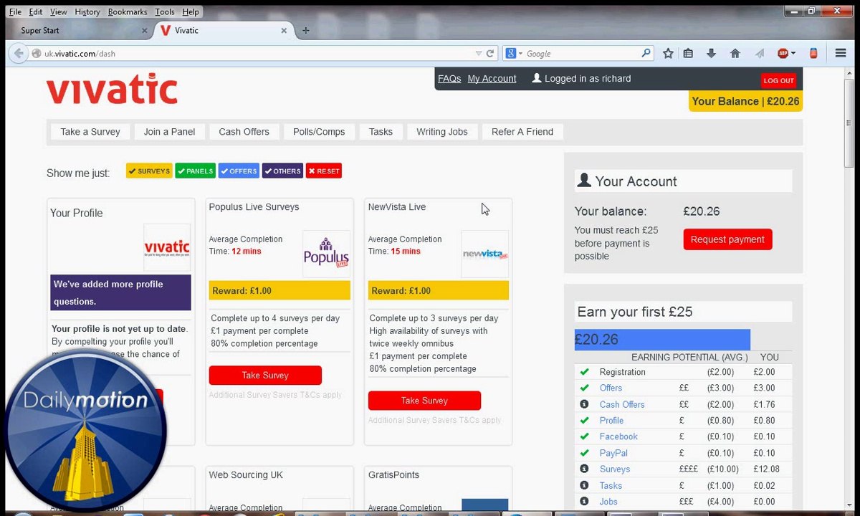This screenshot has height=516, width=860.
Task: Open the FAQs link
Action: (449, 79)
